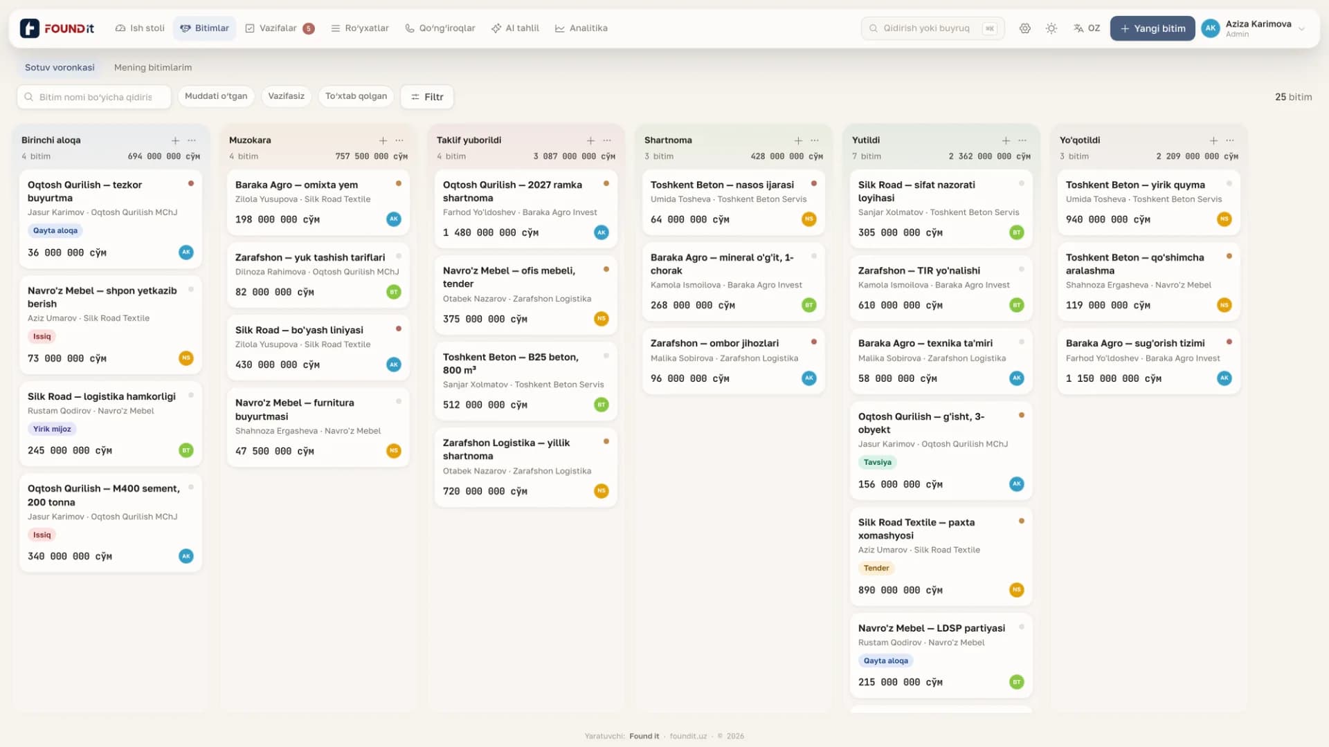The height and width of the screenshot is (747, 1329).
Task: Open Silk Road bo'yash liniyasi deal card
Action: (318, 347)
